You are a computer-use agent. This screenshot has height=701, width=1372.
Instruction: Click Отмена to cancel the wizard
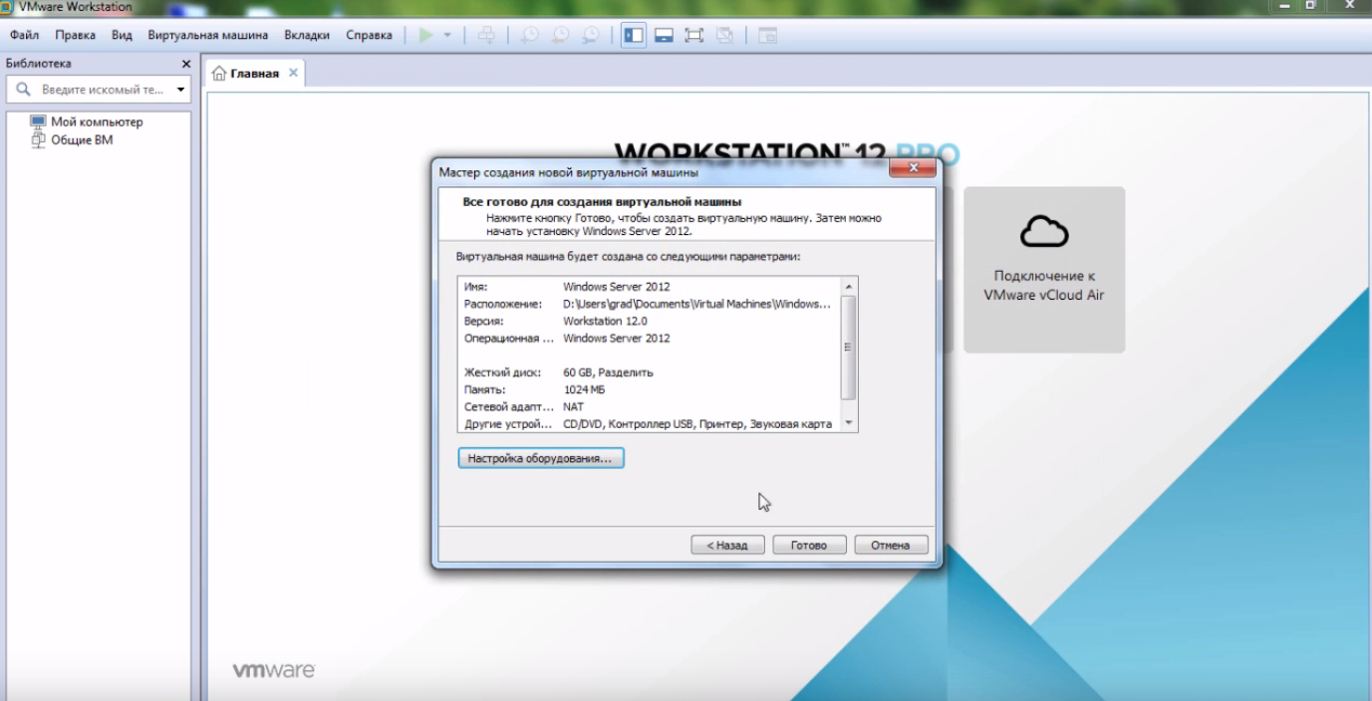point(891,545)
